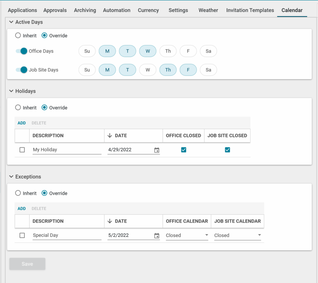
Task: Open the Job Site Calendar dropdown
Action: tap(237, 235)
